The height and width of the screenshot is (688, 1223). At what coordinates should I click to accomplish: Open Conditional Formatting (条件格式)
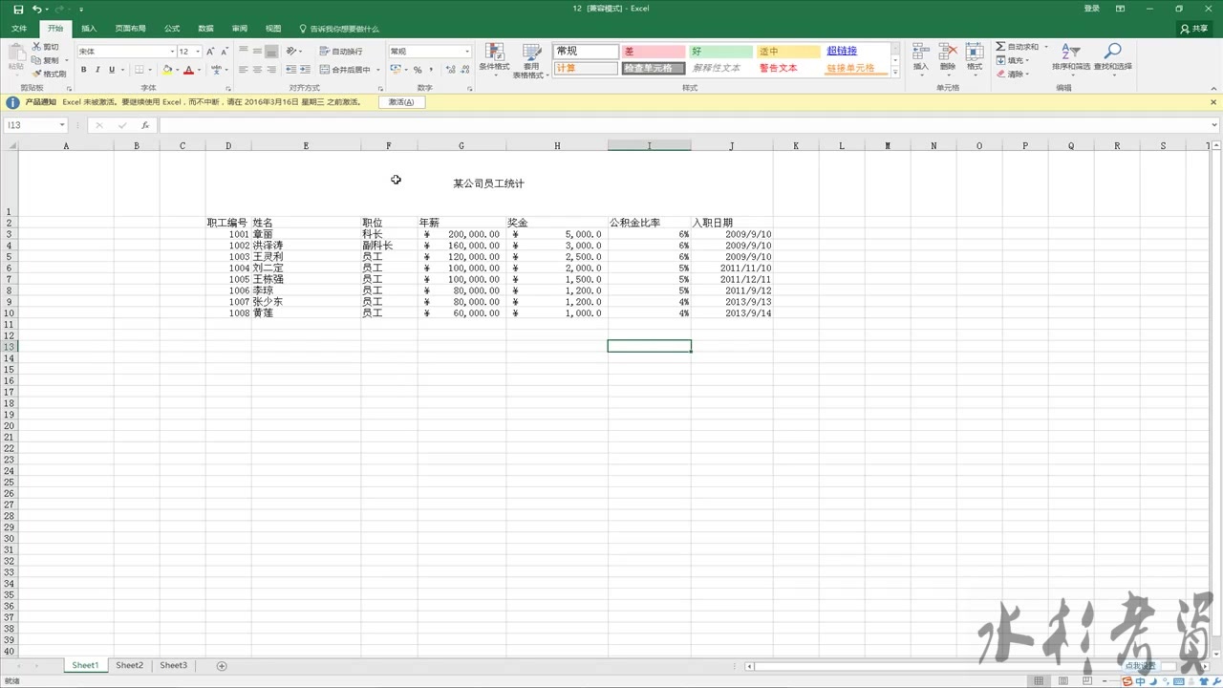tap(494, 60)
